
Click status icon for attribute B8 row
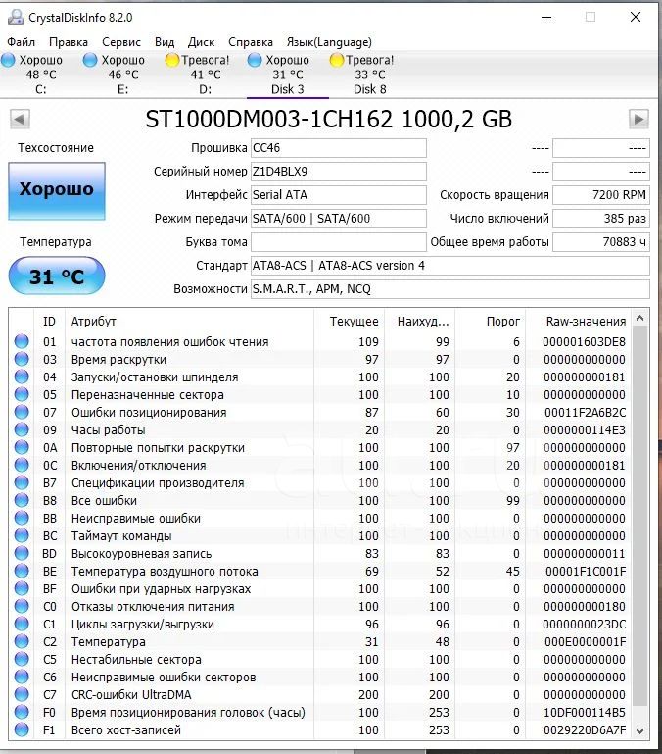[x=22, y=501]
